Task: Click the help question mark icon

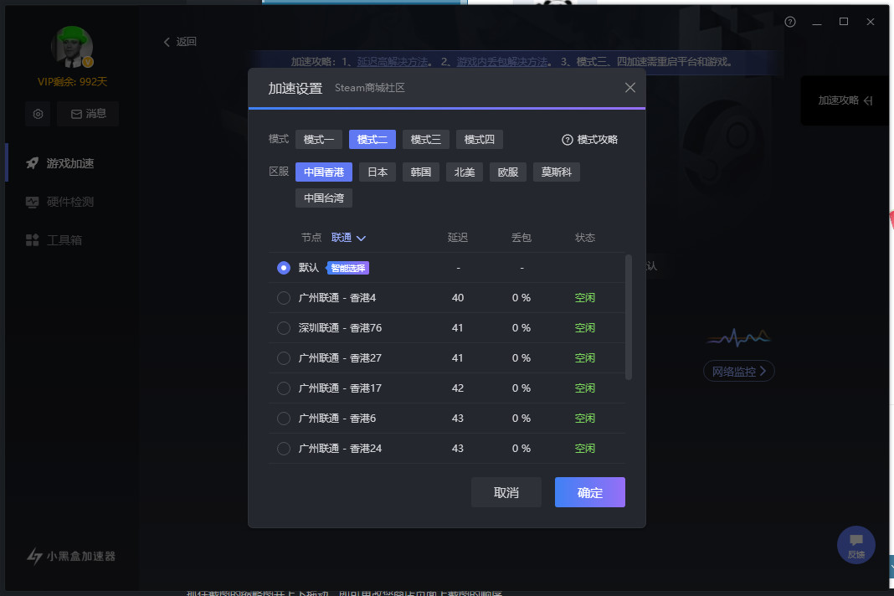Action: click(789, 22)
